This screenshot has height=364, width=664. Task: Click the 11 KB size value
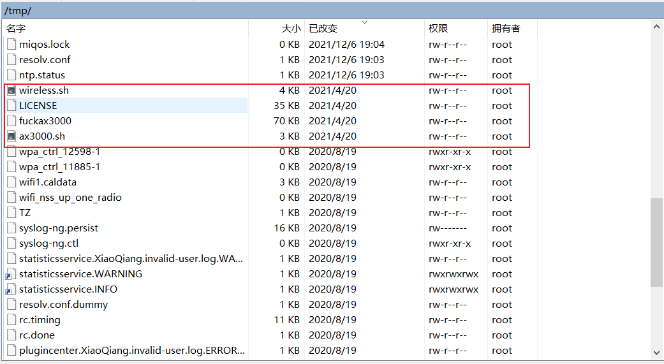click(x=286, y=319)
